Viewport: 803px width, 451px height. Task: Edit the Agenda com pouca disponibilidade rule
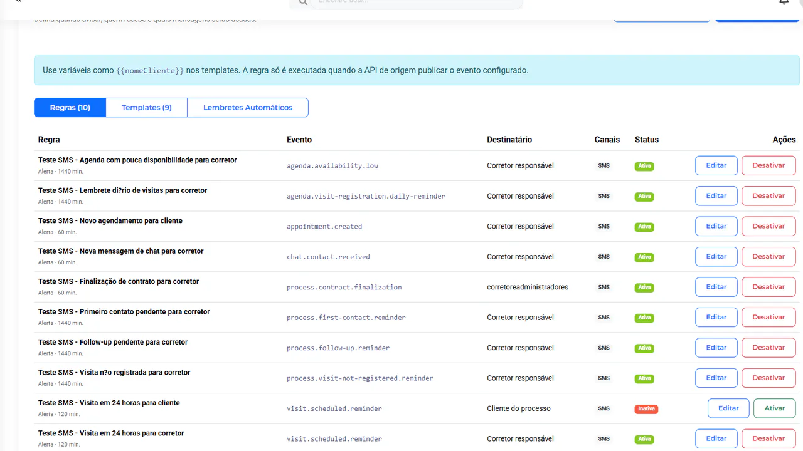(x=716, y=166)
